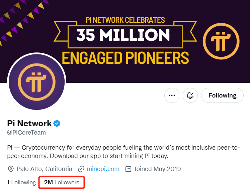View the 2M Followers list
Viewport: 251px width, 191px height.
point(62,182)
